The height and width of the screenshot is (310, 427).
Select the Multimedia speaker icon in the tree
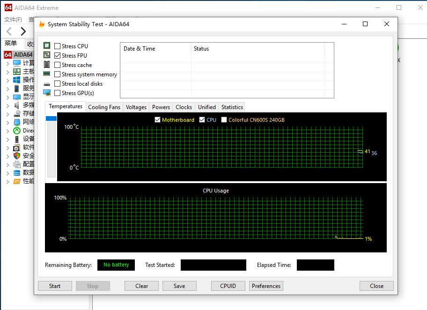coord(17,105)
